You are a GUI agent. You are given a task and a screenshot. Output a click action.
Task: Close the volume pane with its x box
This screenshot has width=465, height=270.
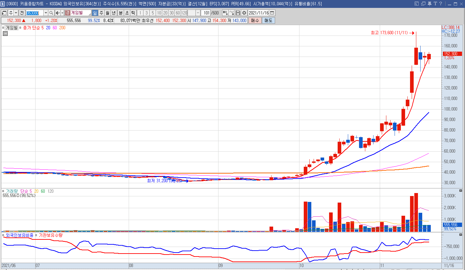click(x=460, y=191)
